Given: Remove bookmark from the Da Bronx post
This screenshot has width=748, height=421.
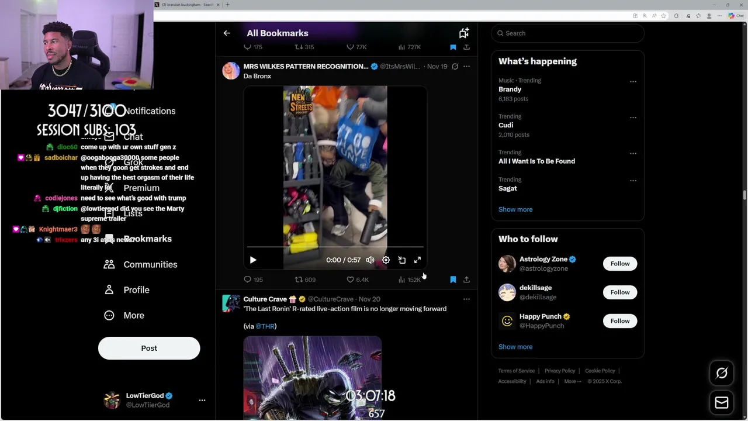Looking at the screenshot, I should [x=453, y=279].
